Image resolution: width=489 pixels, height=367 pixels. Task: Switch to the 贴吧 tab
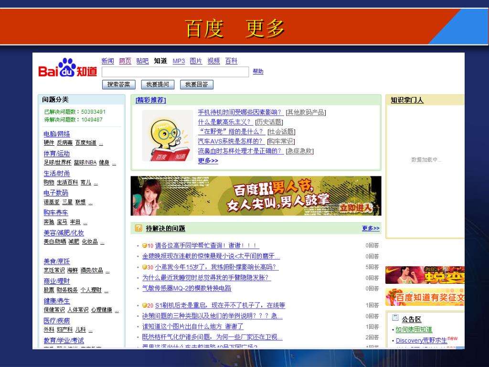(142, 61)
